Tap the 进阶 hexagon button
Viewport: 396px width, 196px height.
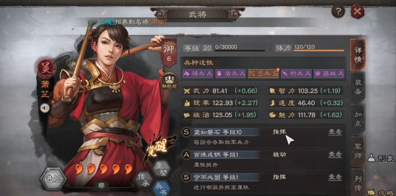point(53,179)
